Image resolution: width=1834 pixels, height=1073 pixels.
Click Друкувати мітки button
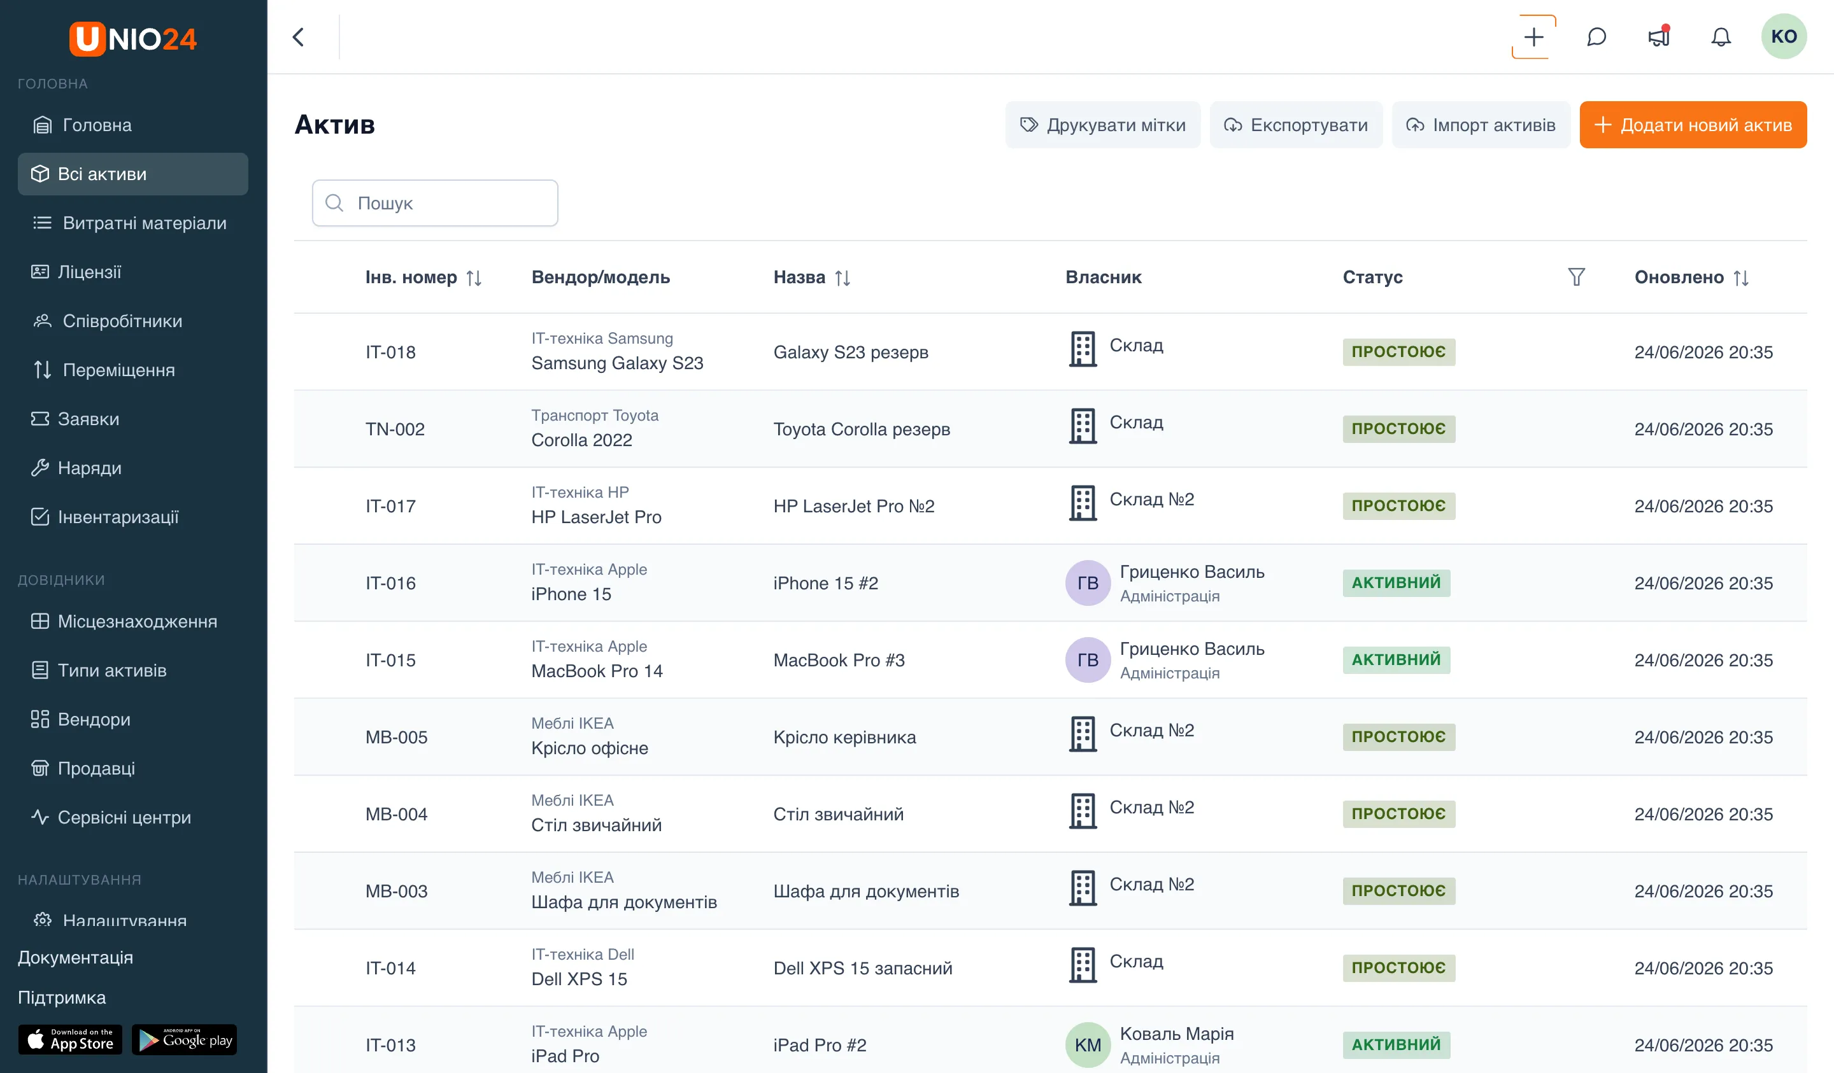click(x=1102, y=125)
